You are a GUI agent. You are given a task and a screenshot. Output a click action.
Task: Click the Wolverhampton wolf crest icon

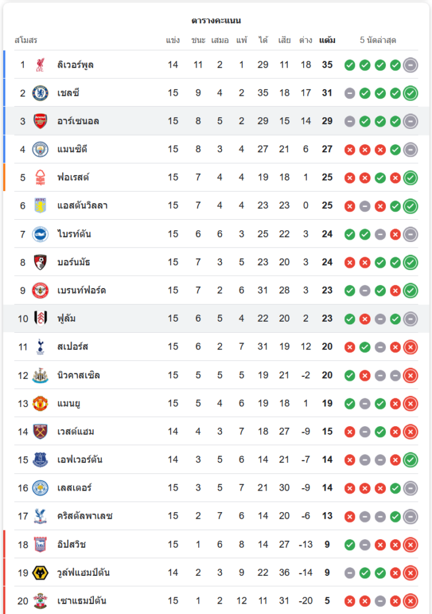point(40,573)
